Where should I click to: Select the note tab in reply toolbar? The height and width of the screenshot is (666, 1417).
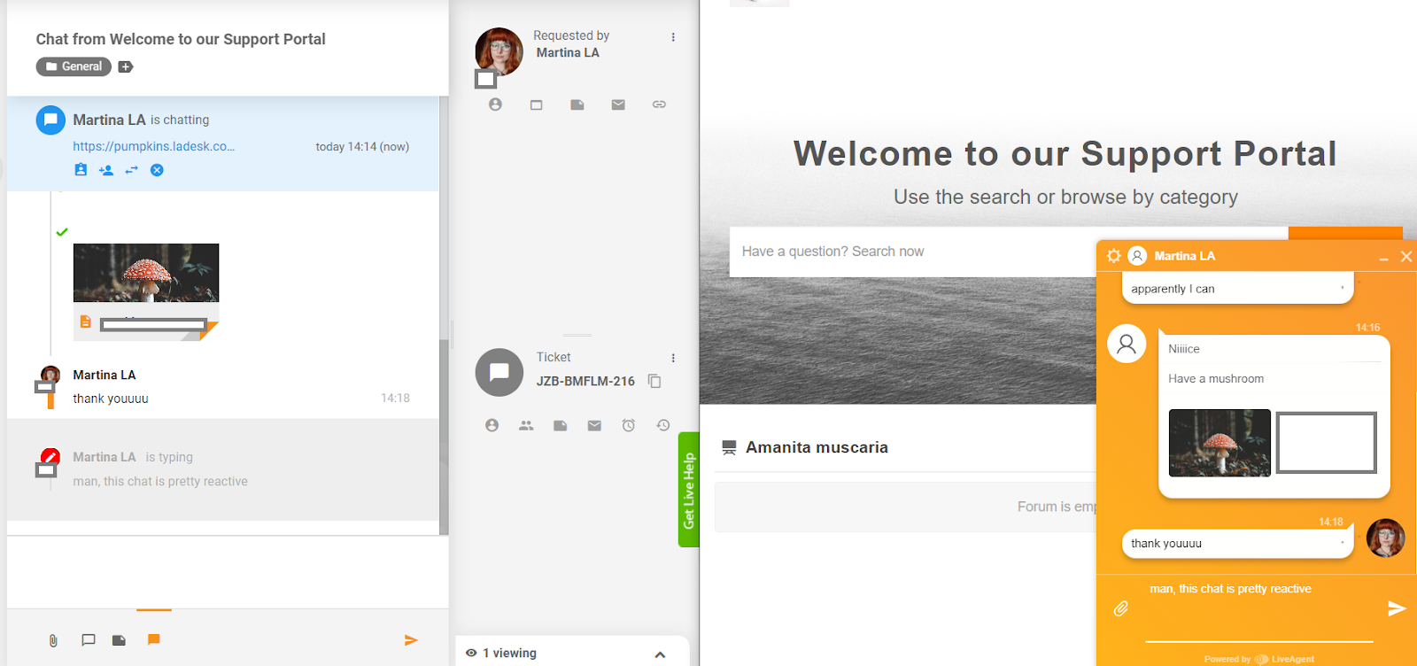[x=119, y=640]
